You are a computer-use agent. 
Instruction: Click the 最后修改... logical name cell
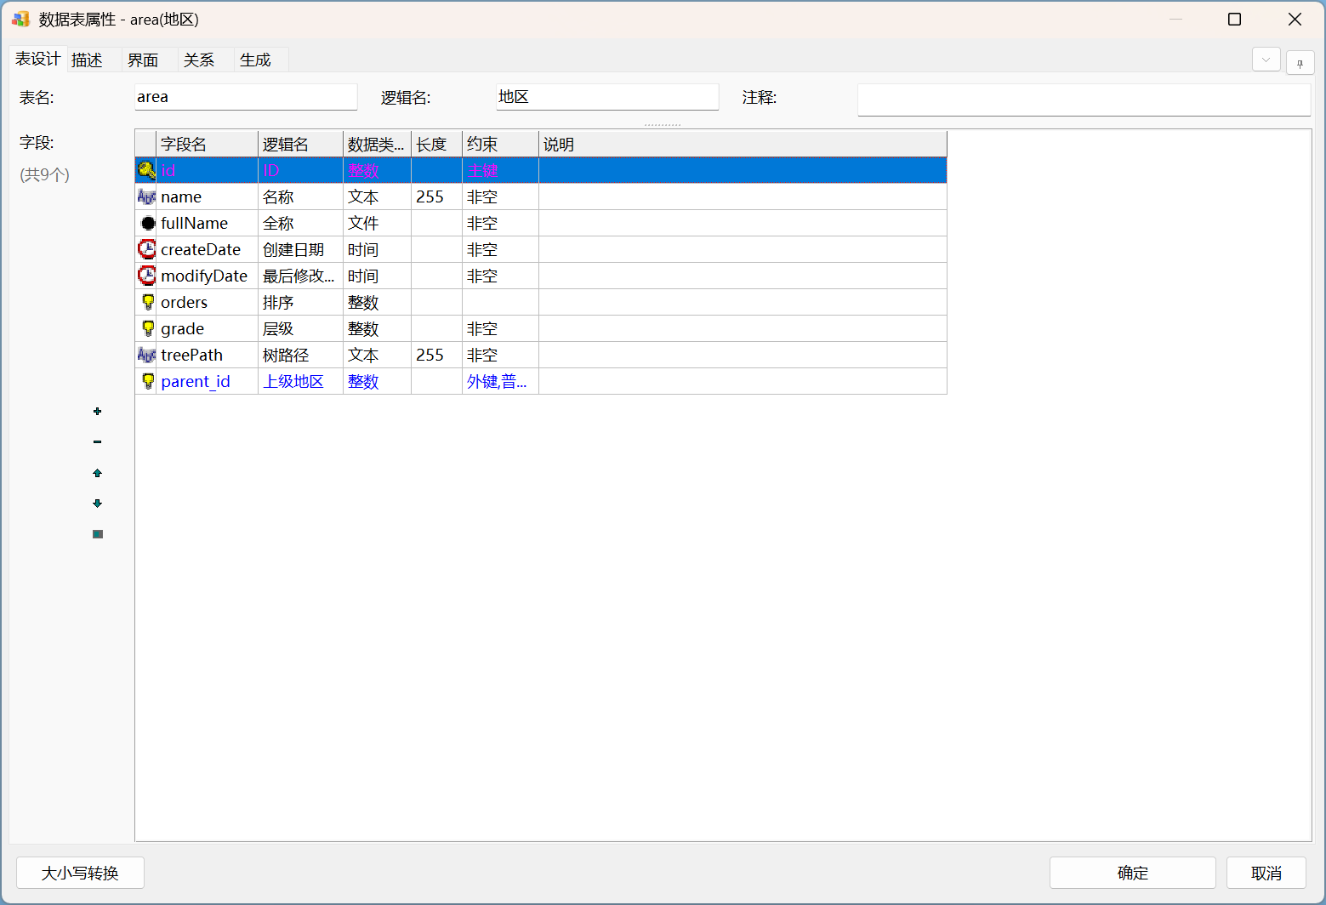coord(300,276)
